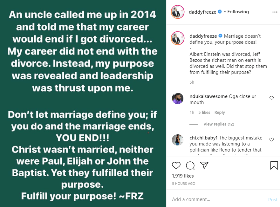Open daddyfreeze header profile picture

[x=178, y=12]
